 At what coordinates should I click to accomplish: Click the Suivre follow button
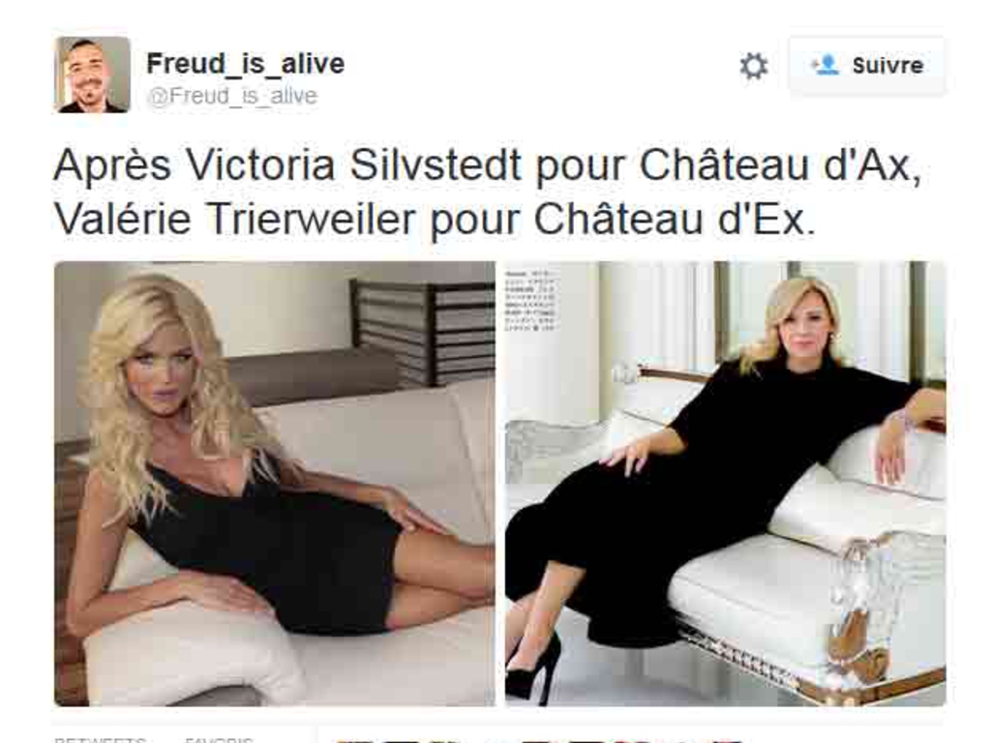(x=866, y=66)
